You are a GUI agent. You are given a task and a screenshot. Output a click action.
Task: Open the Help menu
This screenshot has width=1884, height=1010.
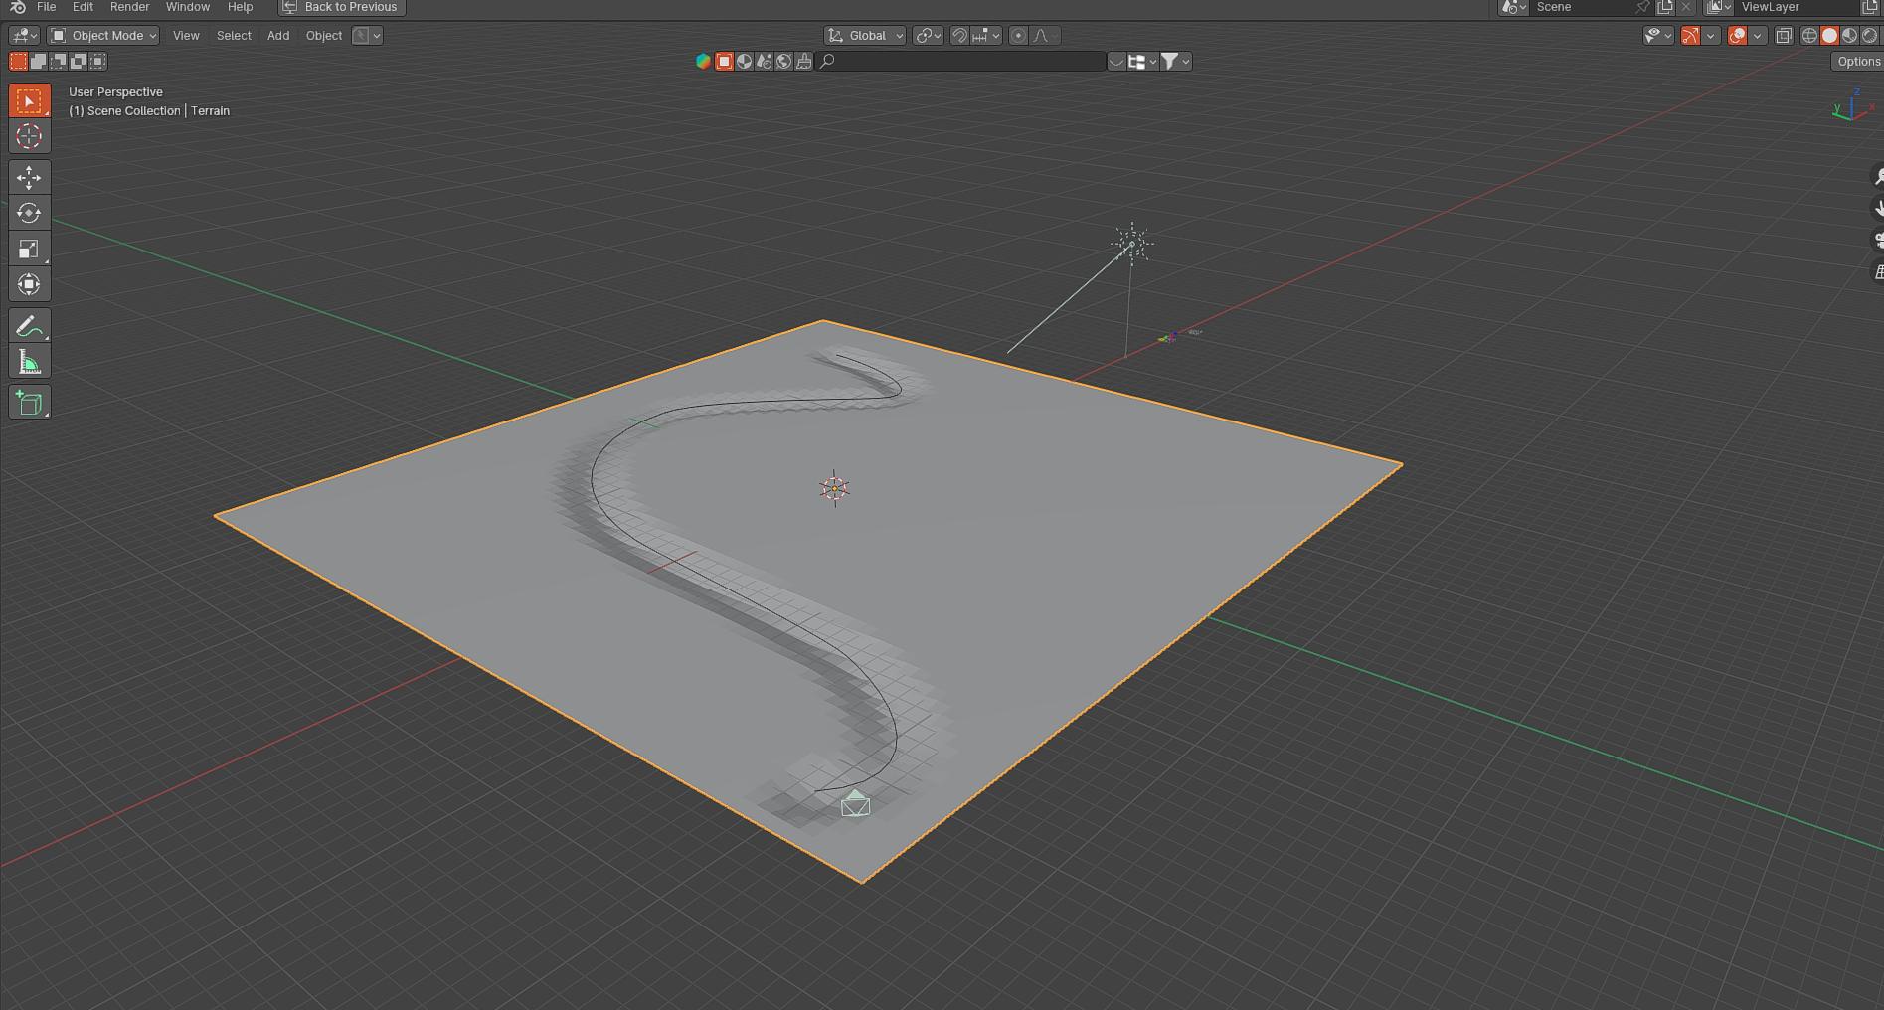pos(240,7)
